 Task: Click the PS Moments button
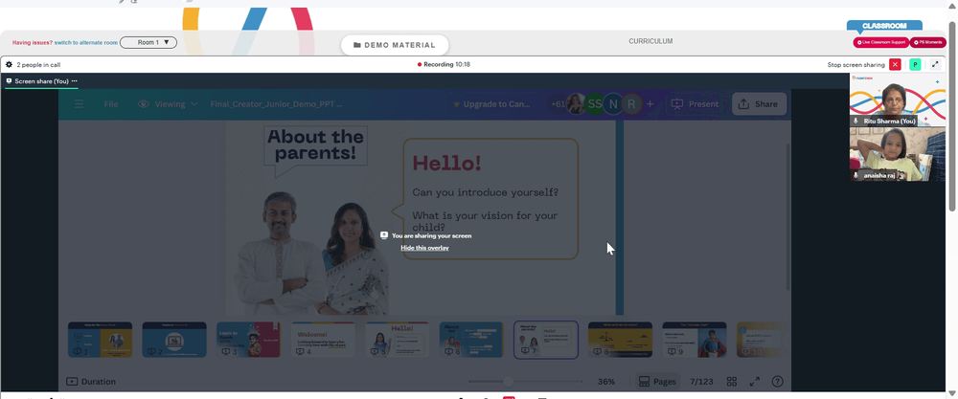point(927,43)
